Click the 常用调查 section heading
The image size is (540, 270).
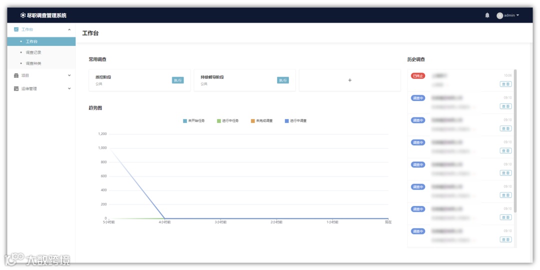tap(97, 59)
